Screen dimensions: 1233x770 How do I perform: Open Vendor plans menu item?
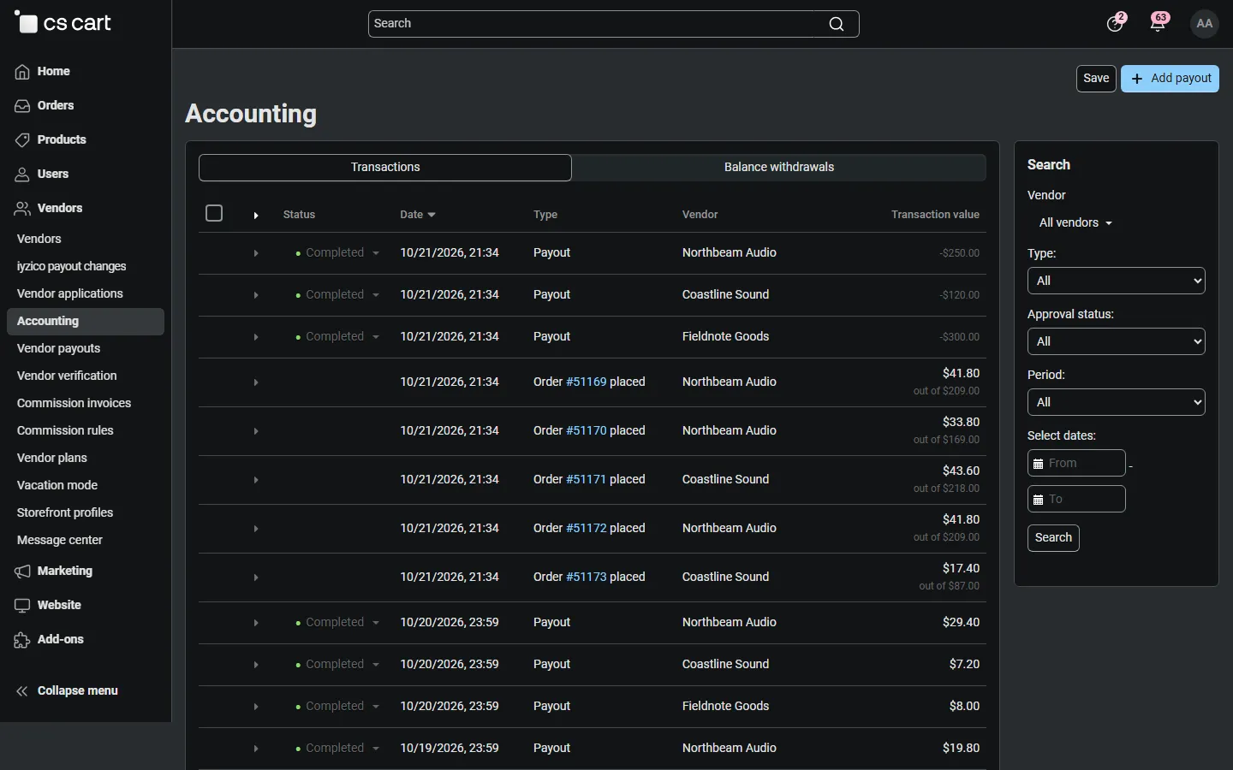(52, 459)
